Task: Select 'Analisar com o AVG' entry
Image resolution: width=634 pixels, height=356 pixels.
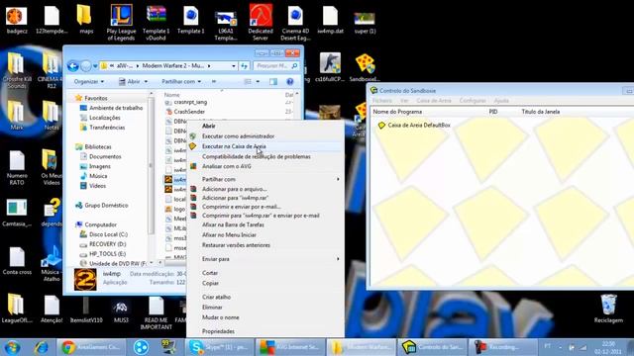Action: (x=227, y=166)
